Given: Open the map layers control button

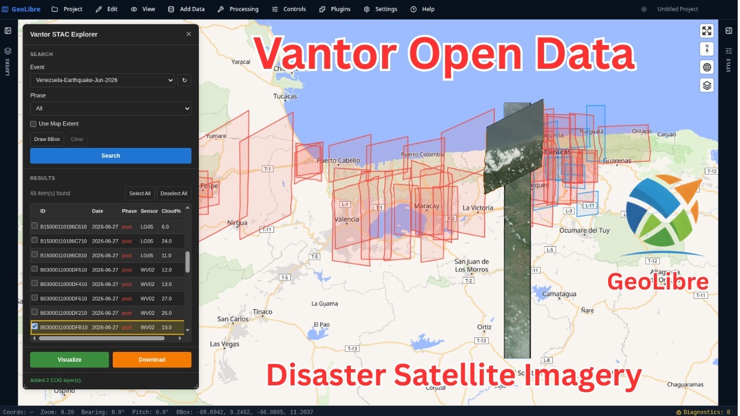Looking at the screenshot, I should pyautogui.click(x=706, y=86).
